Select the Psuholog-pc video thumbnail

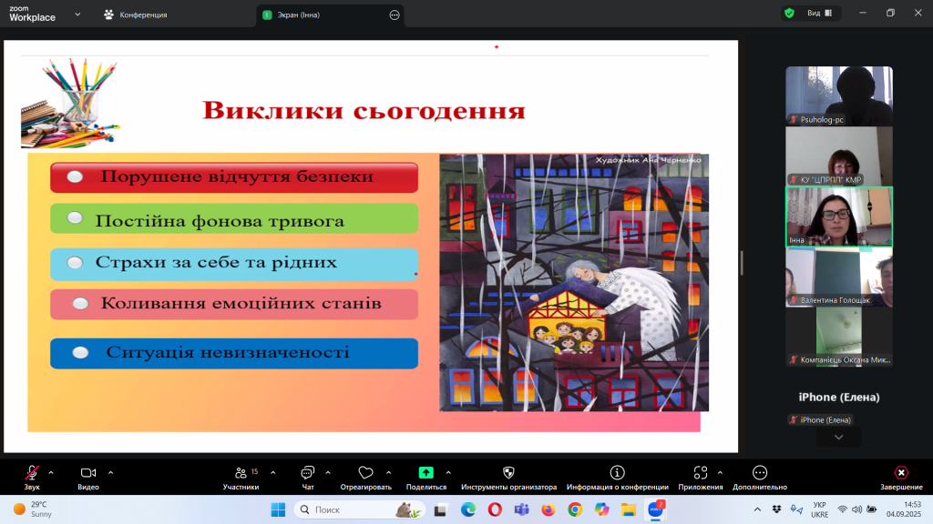pyautogui.click(x=839, y=96)
